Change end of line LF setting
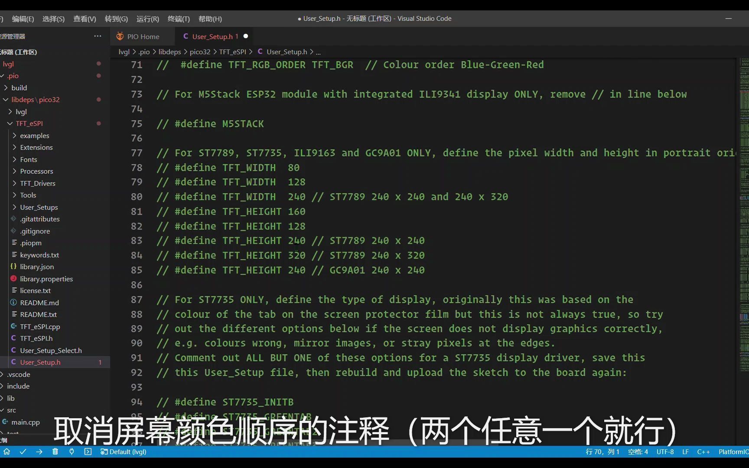 point(685,452)
